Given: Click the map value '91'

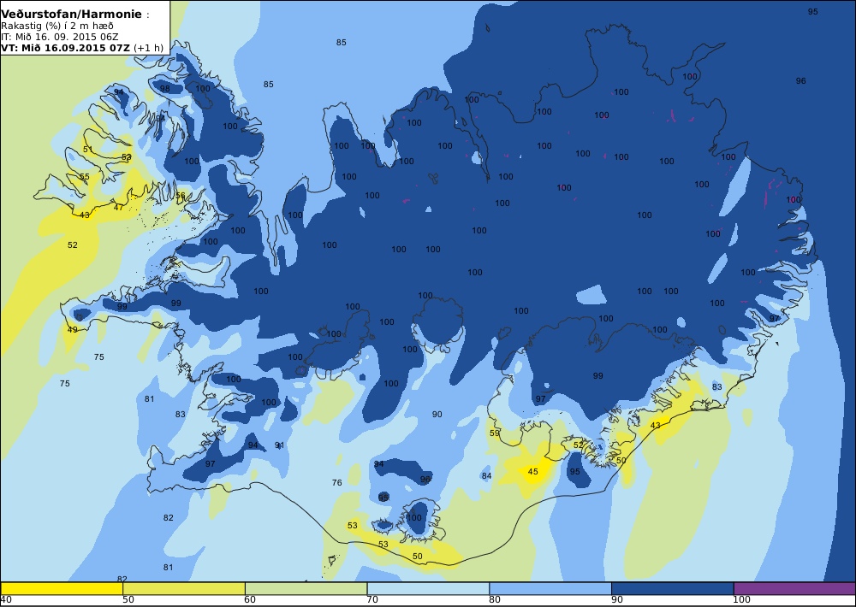Looking at the screenshot, I should (280, 445).
